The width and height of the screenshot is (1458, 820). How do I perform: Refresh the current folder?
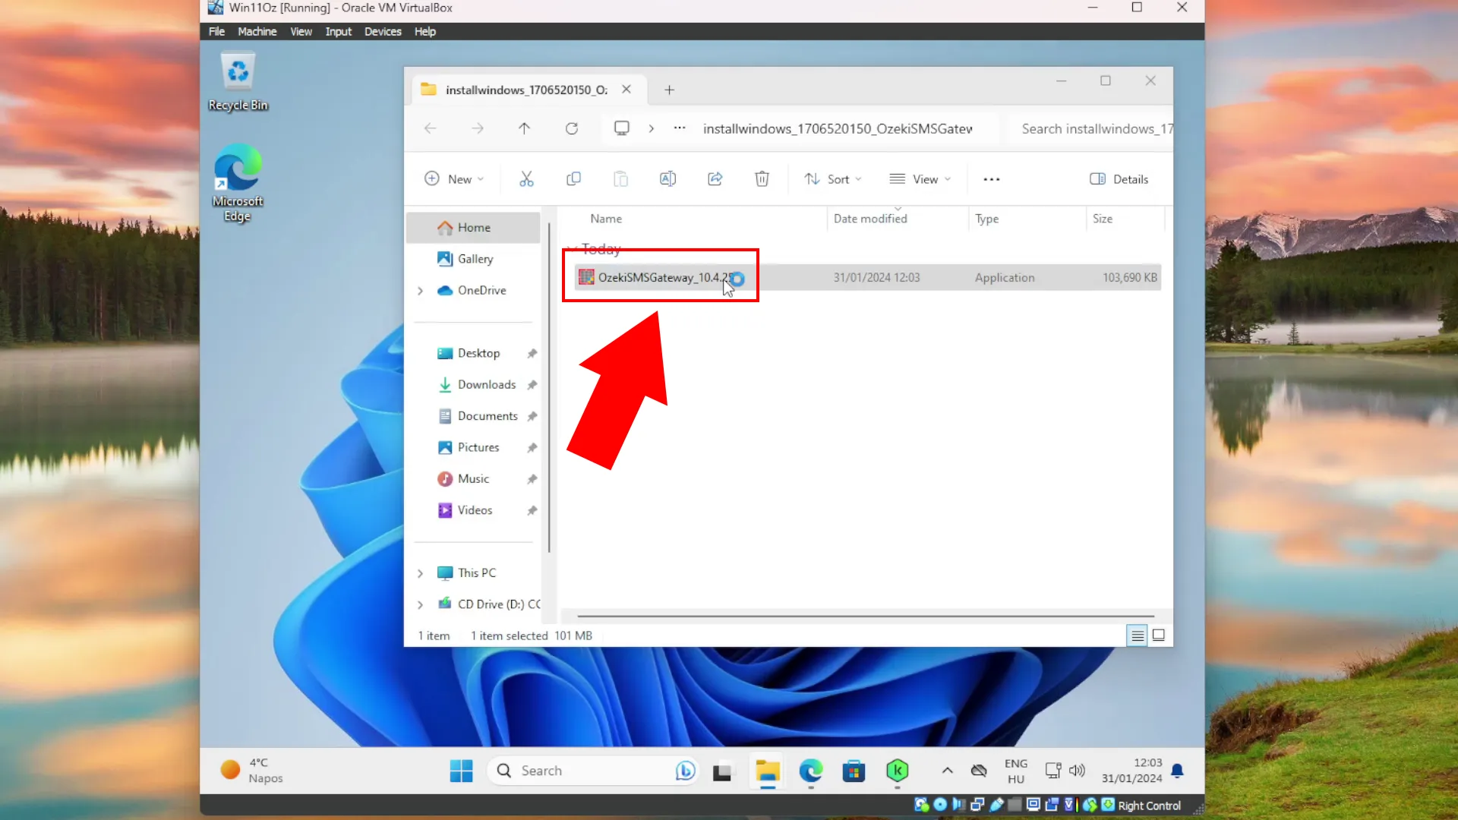coord(572,128)
